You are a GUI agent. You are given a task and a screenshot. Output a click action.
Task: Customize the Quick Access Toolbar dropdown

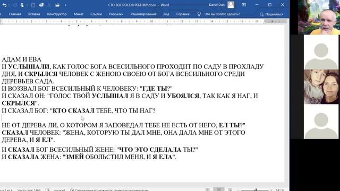pos(65,5)
